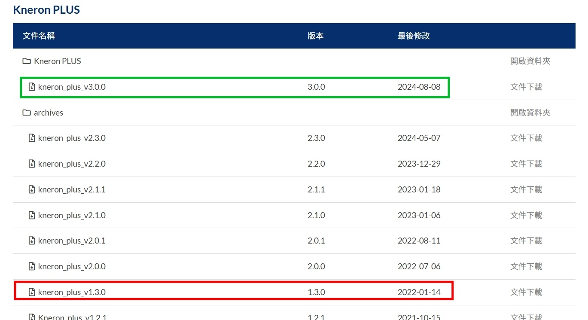
Task: Click file icon beside kneron_plus_v2.1.1
Action: (31, 189)
